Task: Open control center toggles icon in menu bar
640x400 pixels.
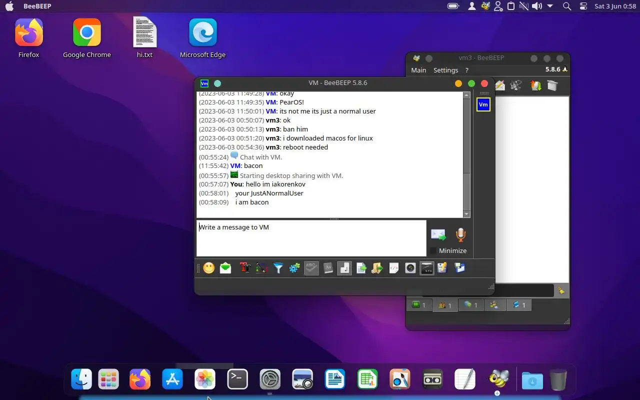Action: click(583, 6)
